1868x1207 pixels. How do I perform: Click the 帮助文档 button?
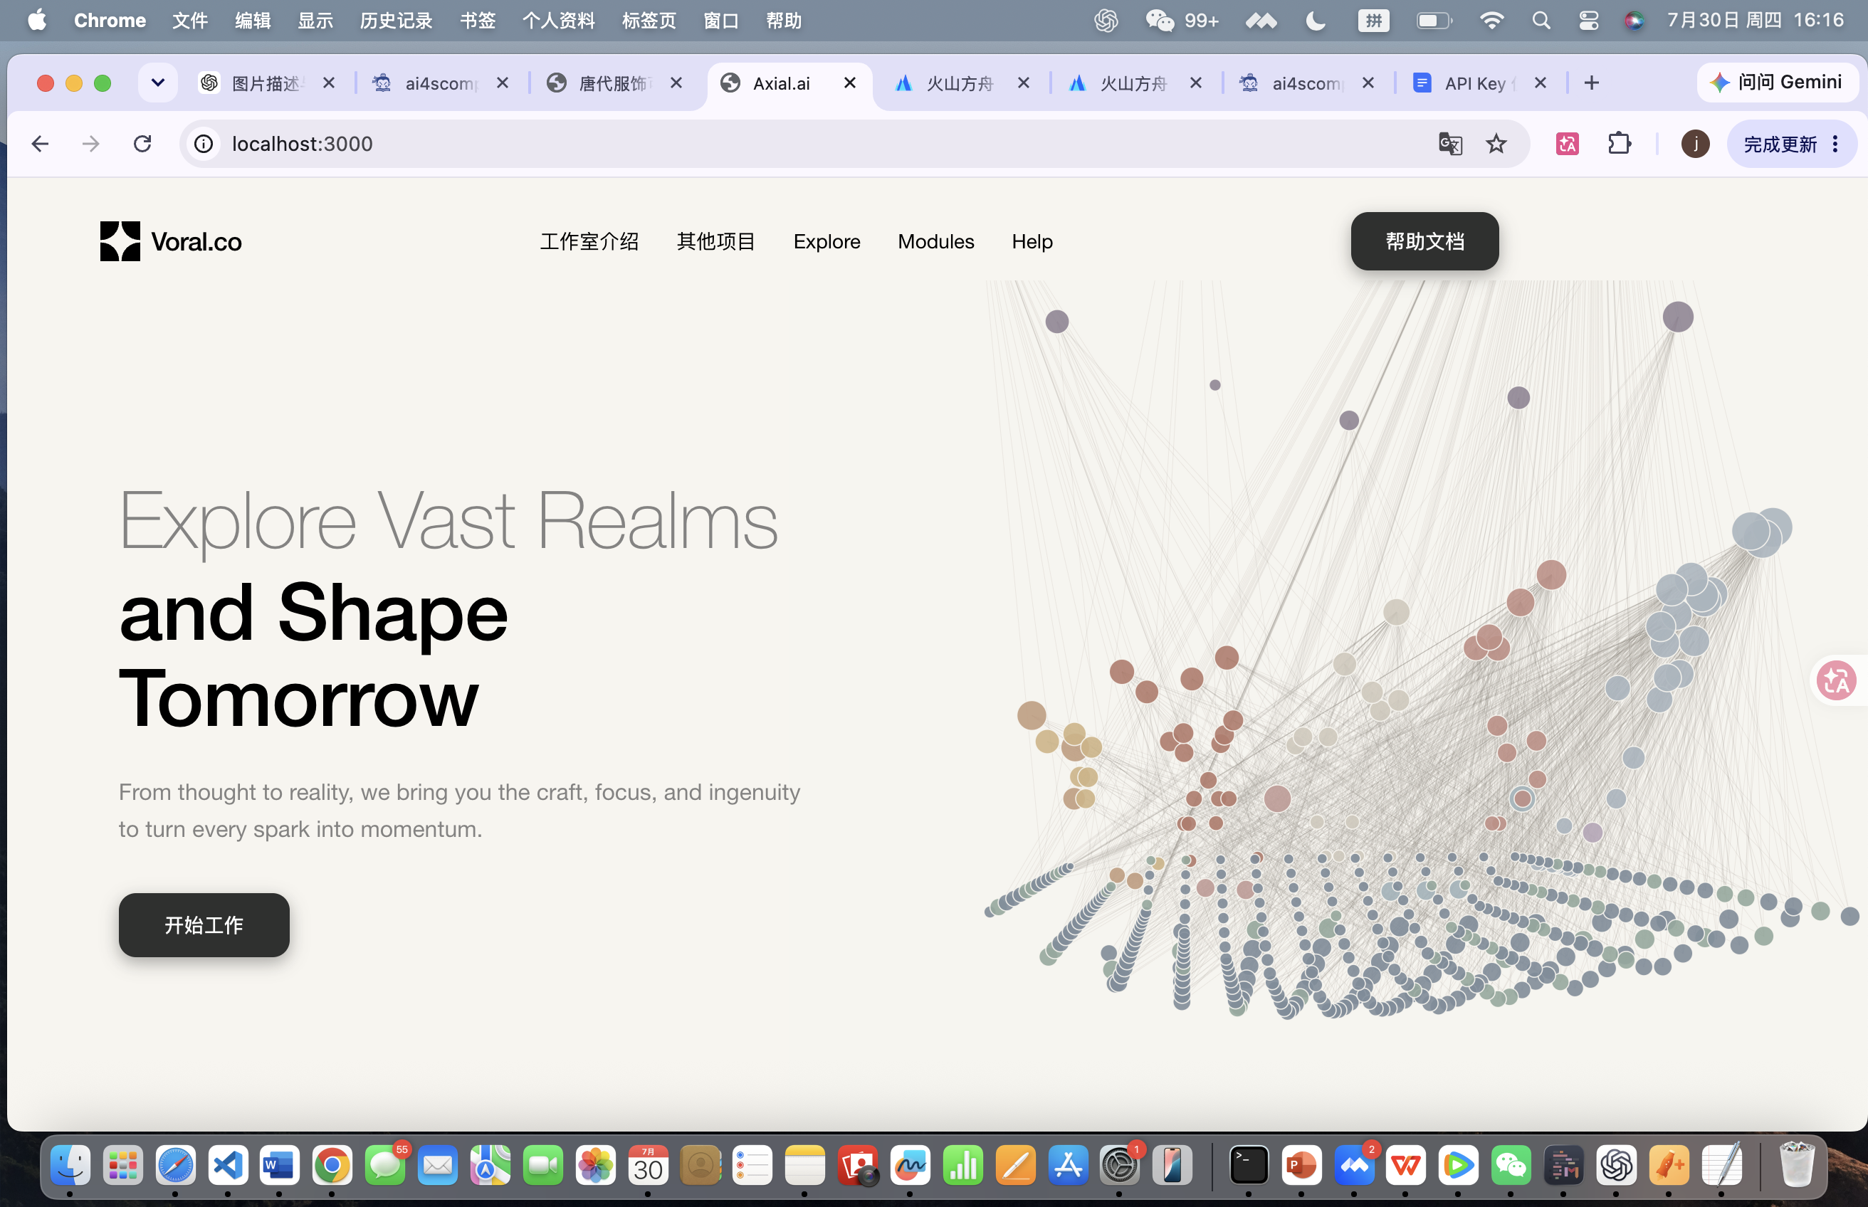click(1424, 241)
